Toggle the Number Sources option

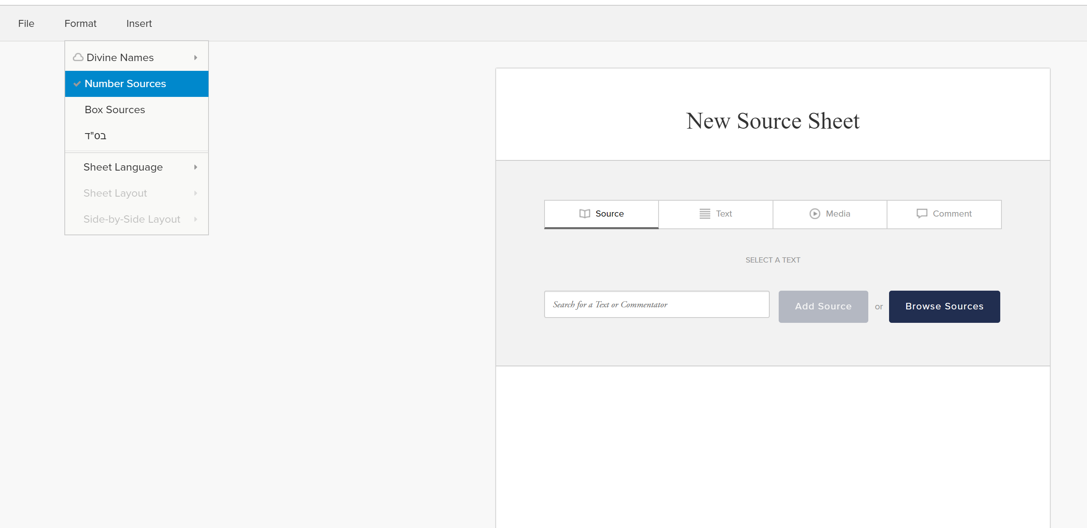coord(125,84)
